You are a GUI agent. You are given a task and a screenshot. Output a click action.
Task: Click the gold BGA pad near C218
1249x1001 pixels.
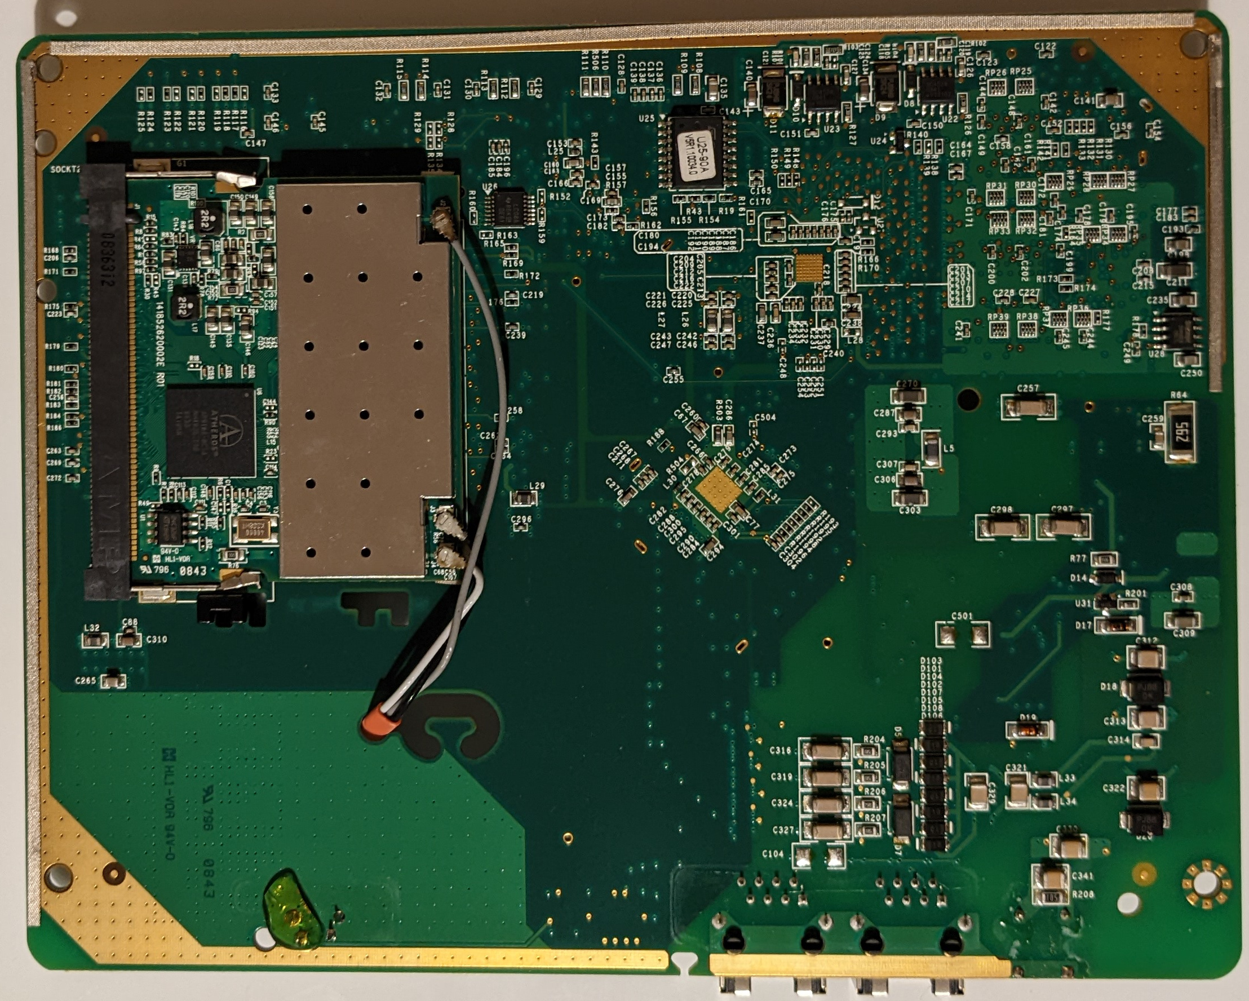(809, 268)
